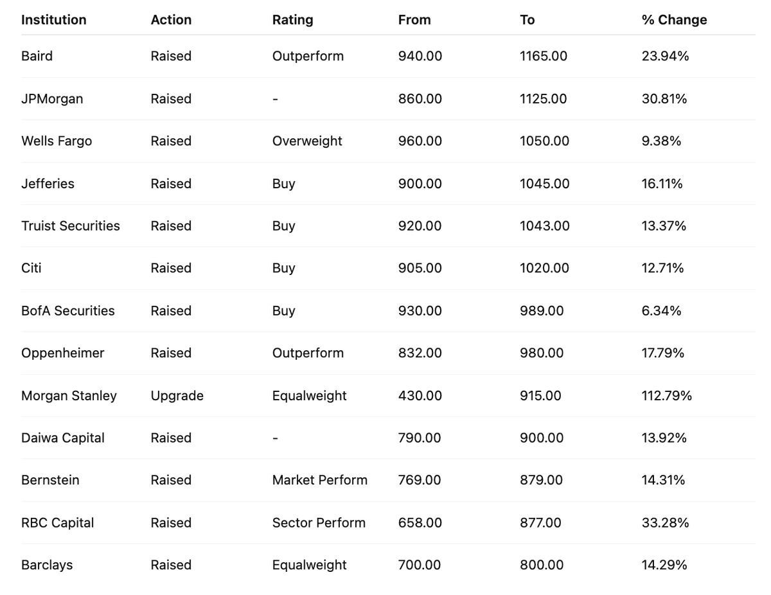This screenshot has height=595, width=771.
Task: Click RBC Capital's Sector Perform rating
Action: (319, 522)
